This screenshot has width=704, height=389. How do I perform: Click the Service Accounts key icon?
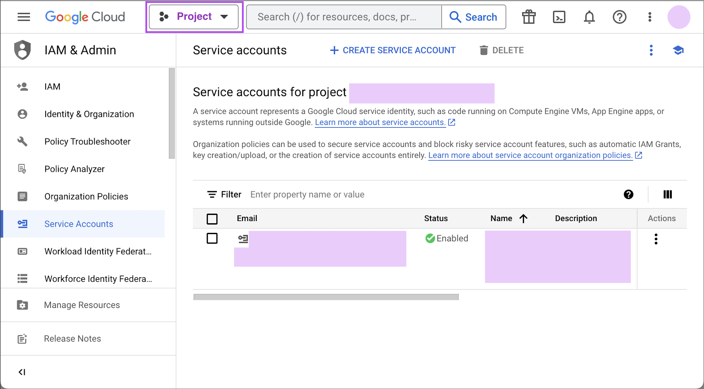click(22, 224)
